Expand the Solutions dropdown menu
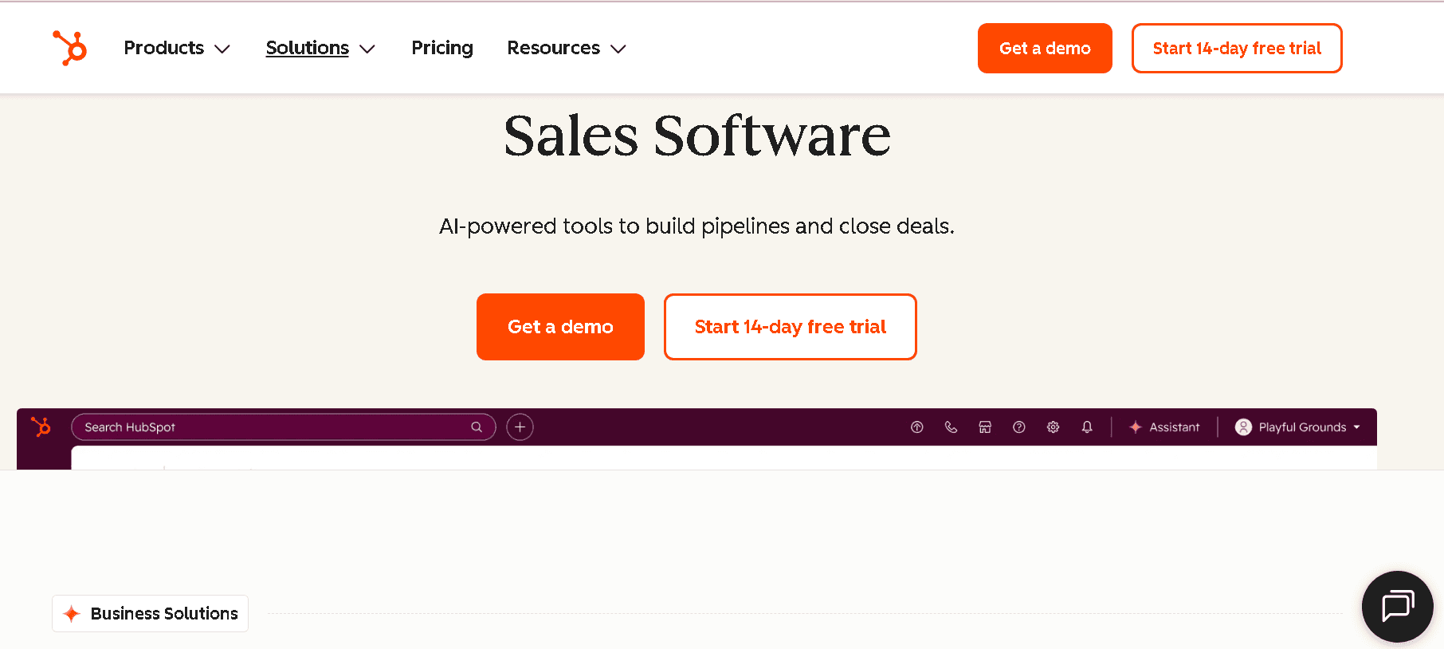 pyautogui.click(x=320, y=48)
